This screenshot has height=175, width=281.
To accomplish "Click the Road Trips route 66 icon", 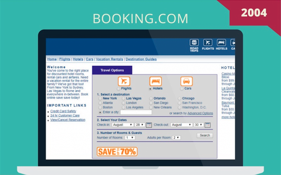I will click(194, 43).
